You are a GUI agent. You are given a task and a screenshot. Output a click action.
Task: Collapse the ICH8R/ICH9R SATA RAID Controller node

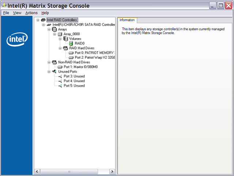point(43,25)
